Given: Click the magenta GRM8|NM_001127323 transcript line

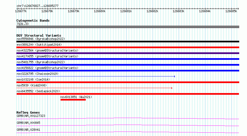Looking at the screenshot, I should point(128,118).
